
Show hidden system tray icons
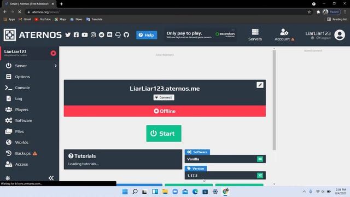click(304, 192)
